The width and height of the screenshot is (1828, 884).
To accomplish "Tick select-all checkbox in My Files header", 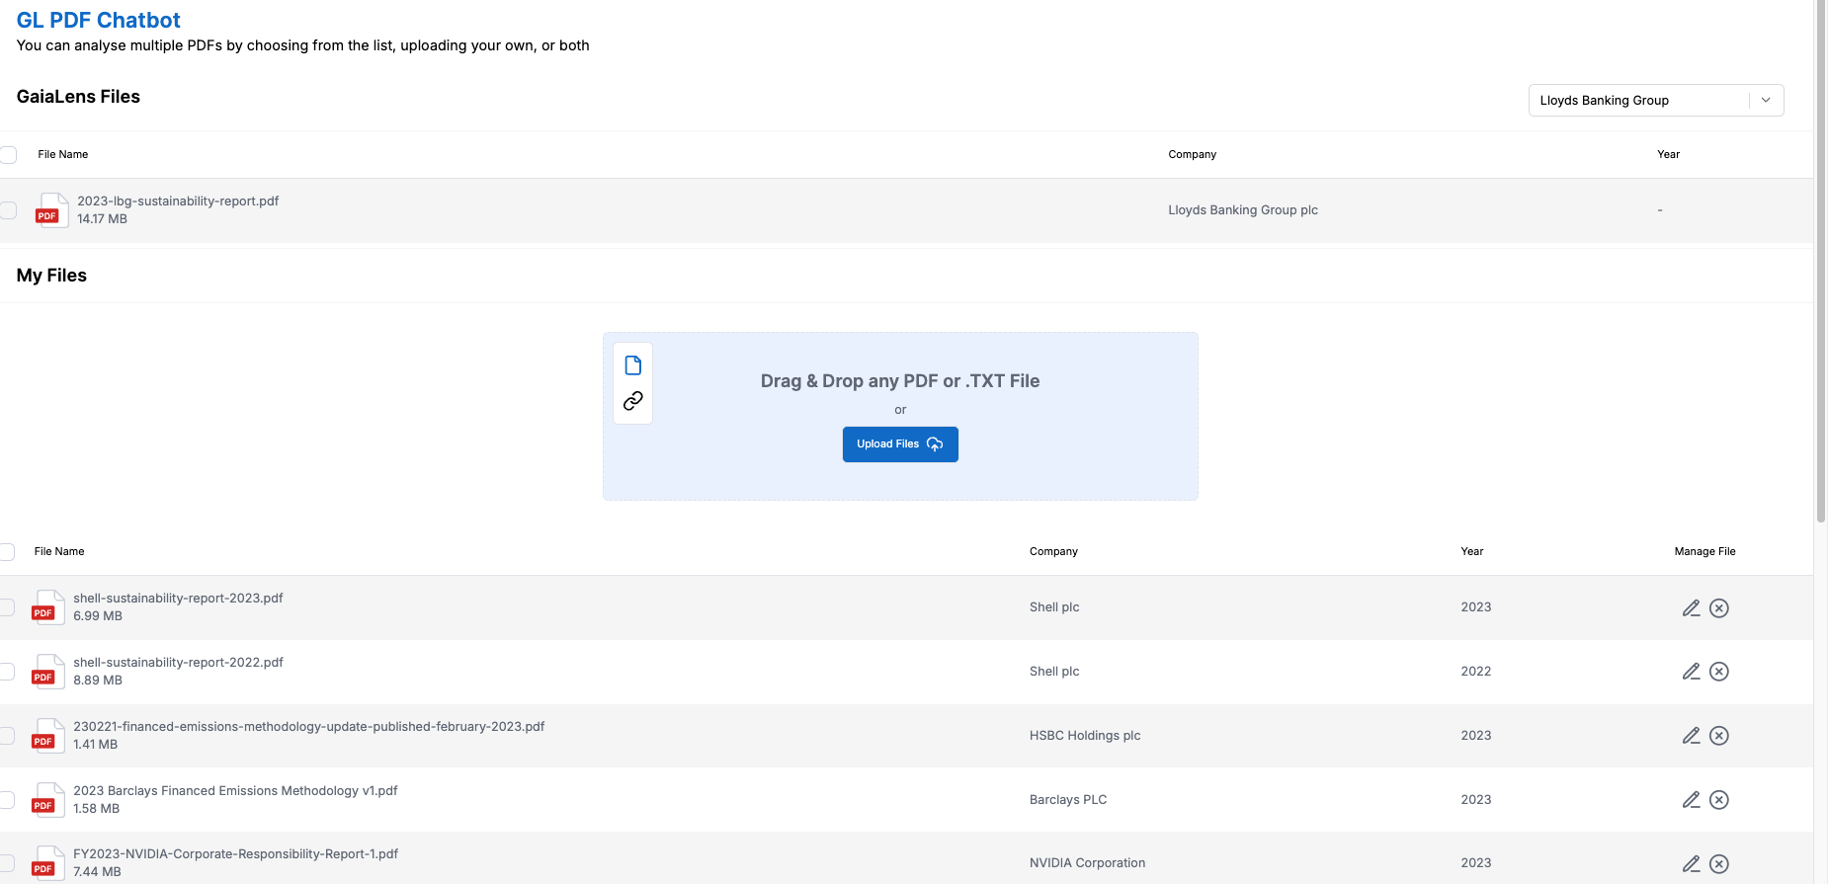I will 7,551.
